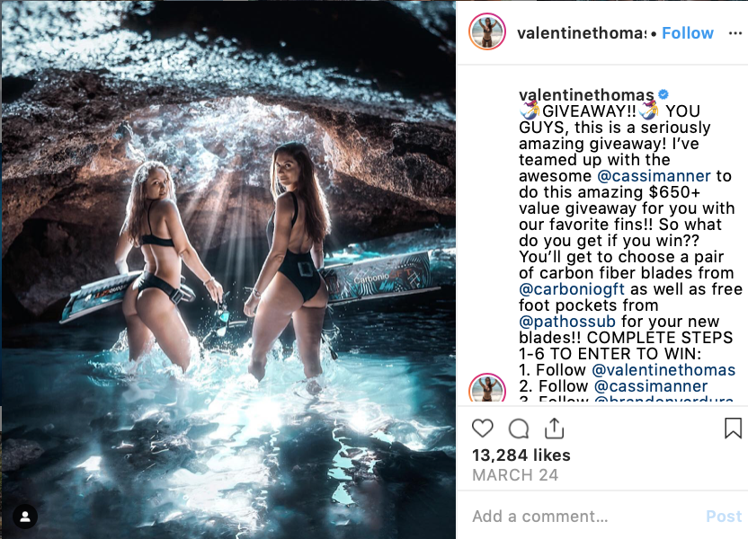Screen dimensions: 748x539
Task: Follow valentinethomas using Follow button
Action: (688, 33)
